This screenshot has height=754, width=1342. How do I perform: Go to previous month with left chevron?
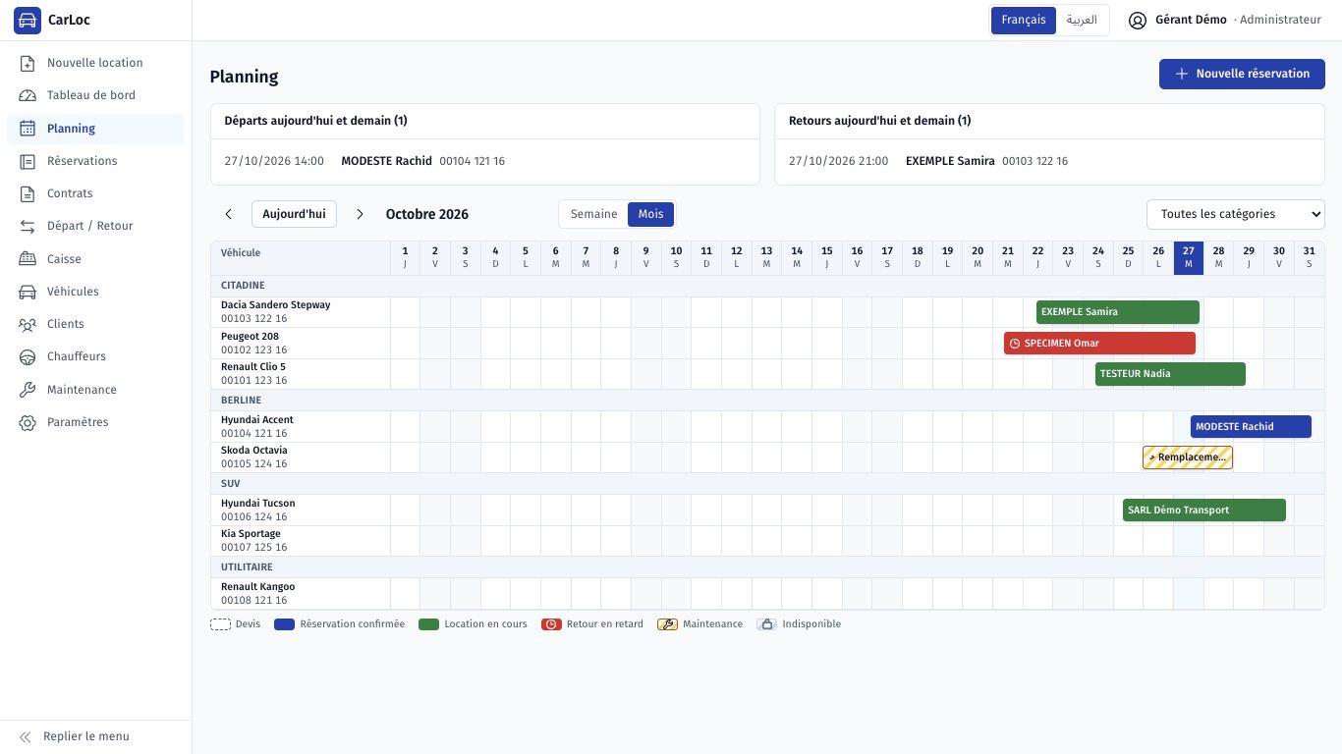click(229, 214)
